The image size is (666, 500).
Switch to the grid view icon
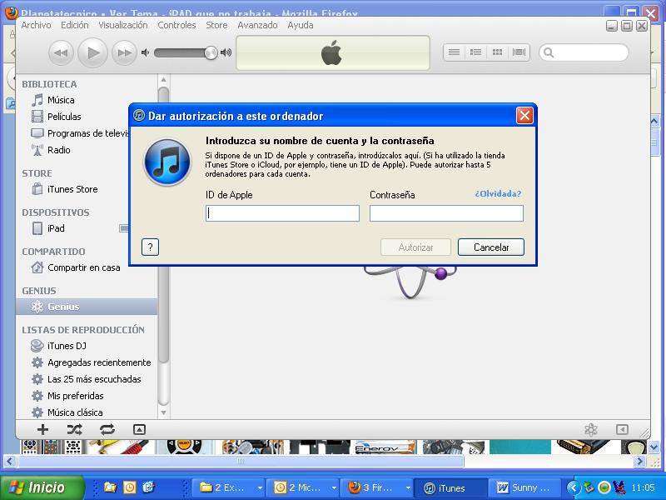tap(498, 52)
